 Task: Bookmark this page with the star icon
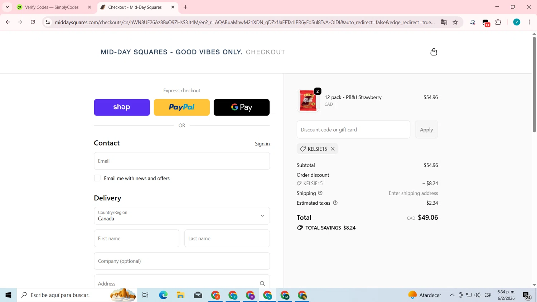pyautogui.click(x=455, y=22)
